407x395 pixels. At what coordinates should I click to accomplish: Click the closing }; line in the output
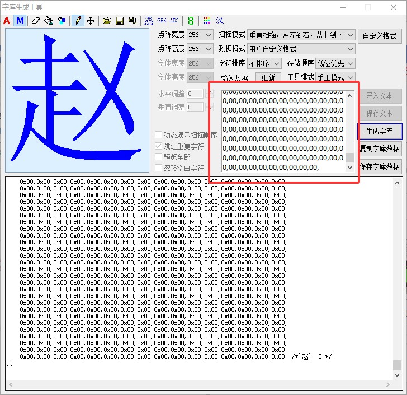[10, 363]
